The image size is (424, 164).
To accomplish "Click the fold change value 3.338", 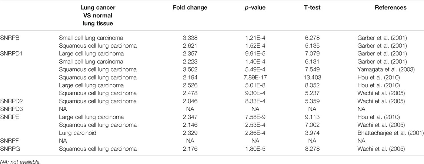I will [x=190, y=38].
